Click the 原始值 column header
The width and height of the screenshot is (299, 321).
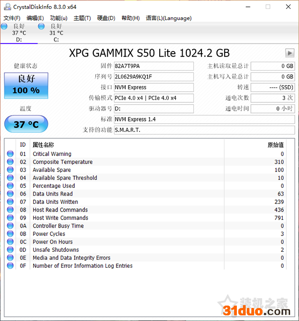[276, 145]
